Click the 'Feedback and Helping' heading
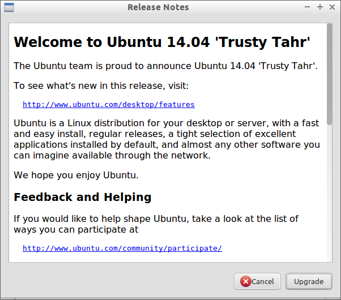 pos(83,197)
